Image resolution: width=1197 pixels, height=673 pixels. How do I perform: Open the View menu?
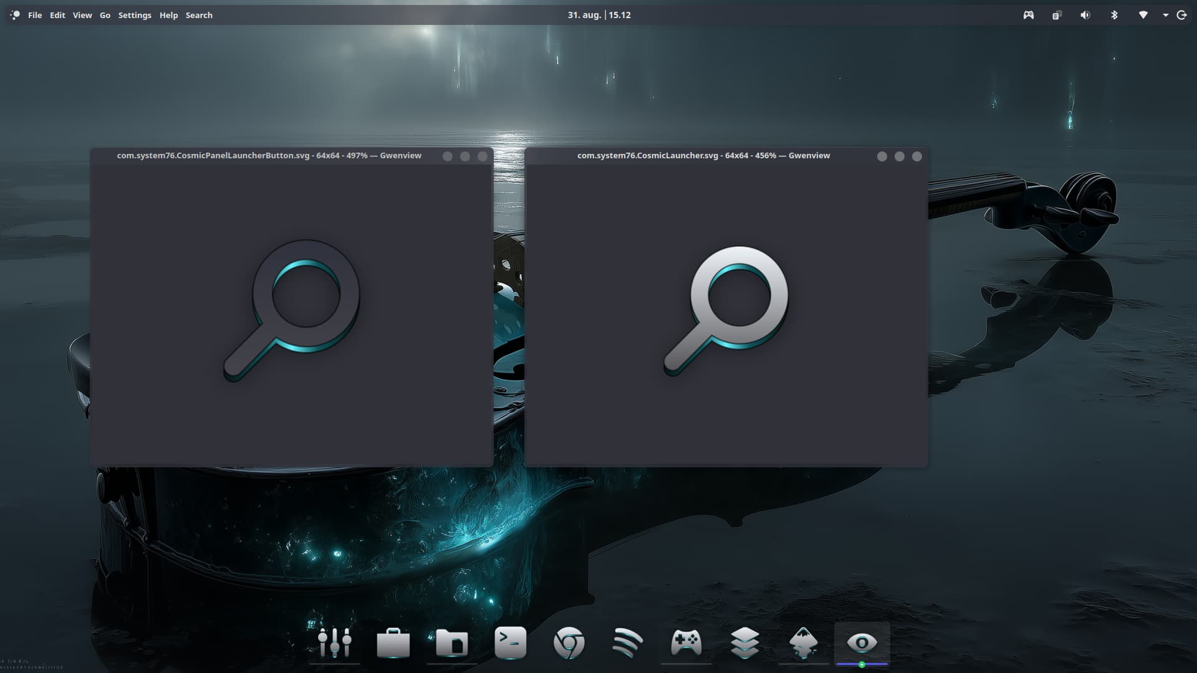[82, 15]
